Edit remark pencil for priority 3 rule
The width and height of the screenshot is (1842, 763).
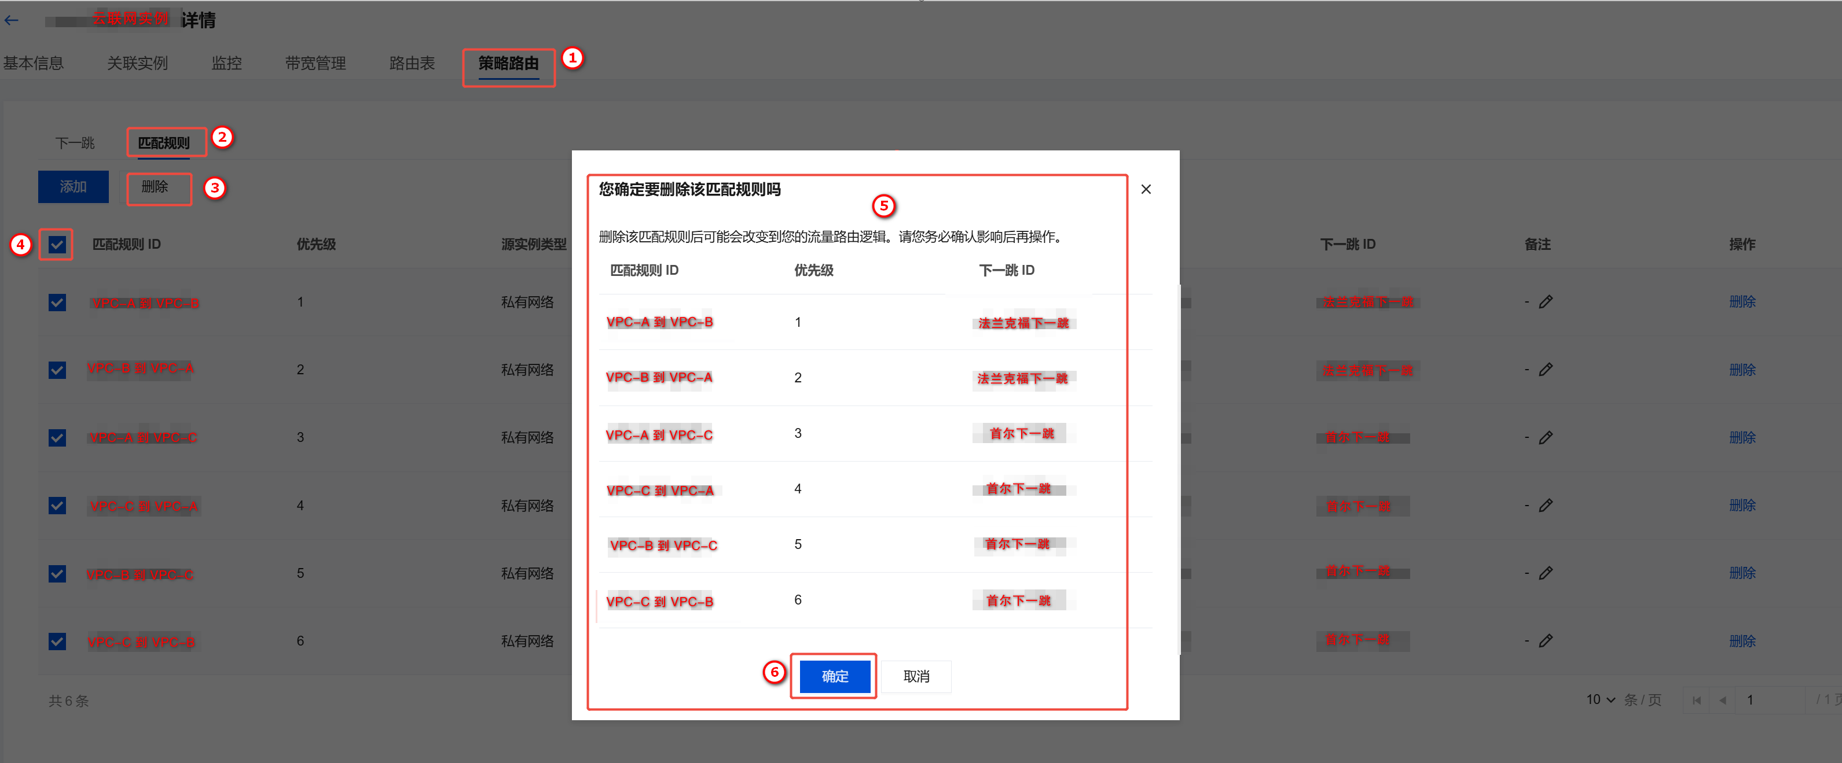pos(1545,437)
